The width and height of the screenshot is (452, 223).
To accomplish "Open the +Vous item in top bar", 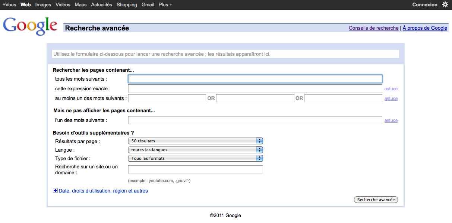I will (9, 5).
